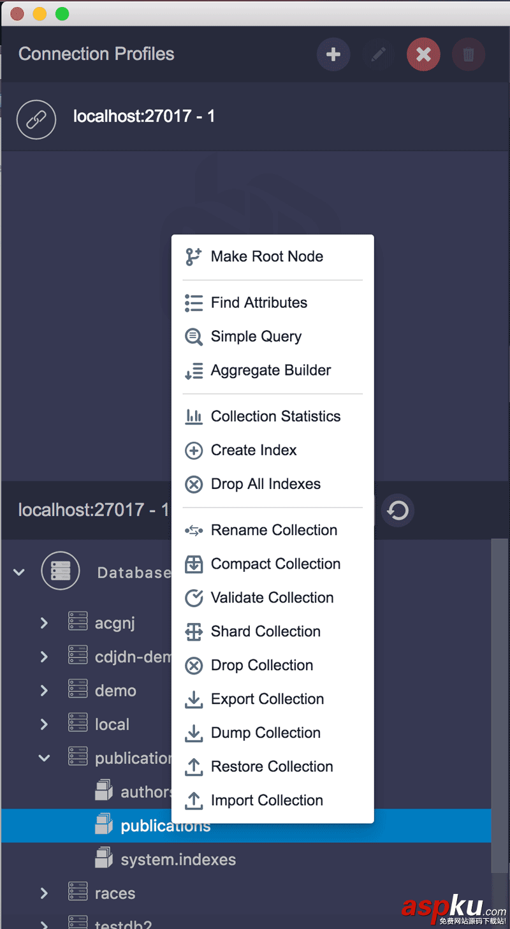Click the chain-link icon beside localhost:27017

click(36, 119)
